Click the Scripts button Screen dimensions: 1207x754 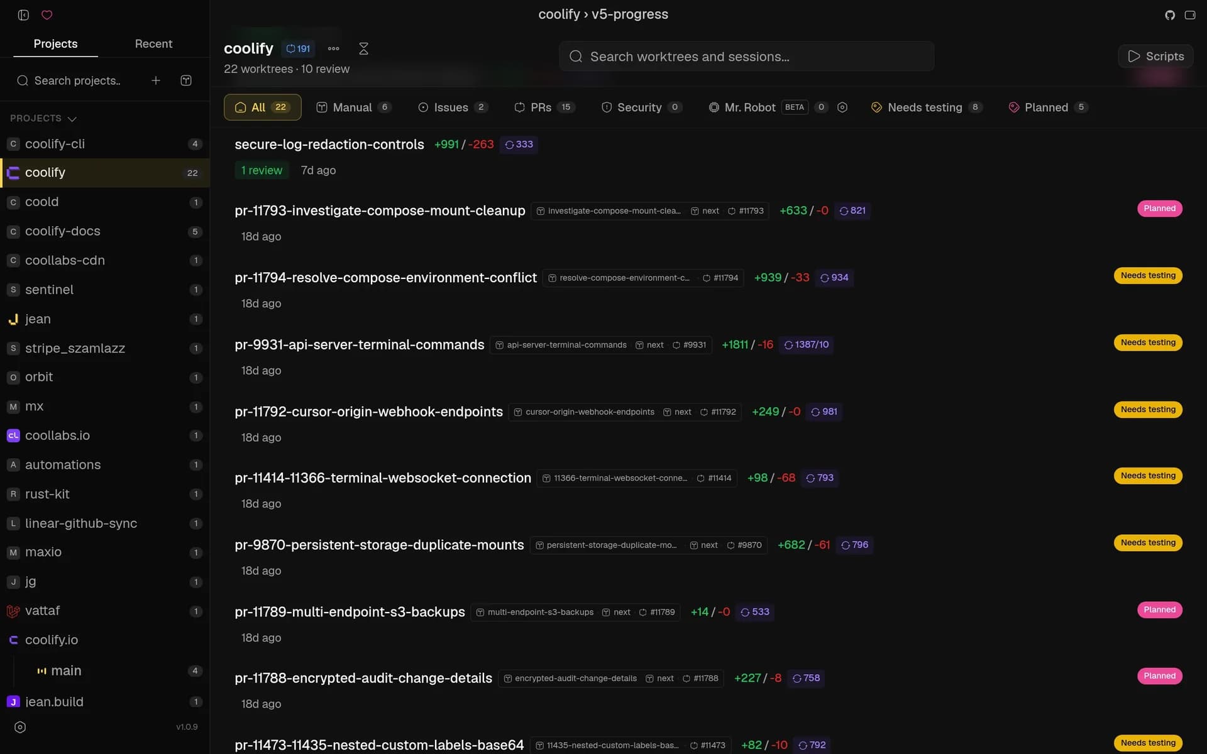tap(1155, 56)
